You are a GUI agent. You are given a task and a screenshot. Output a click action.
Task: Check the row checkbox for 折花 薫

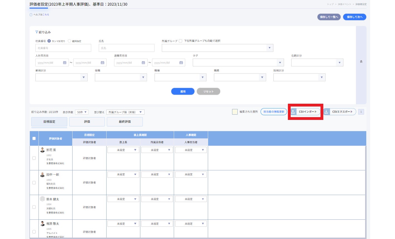[34, 158]
